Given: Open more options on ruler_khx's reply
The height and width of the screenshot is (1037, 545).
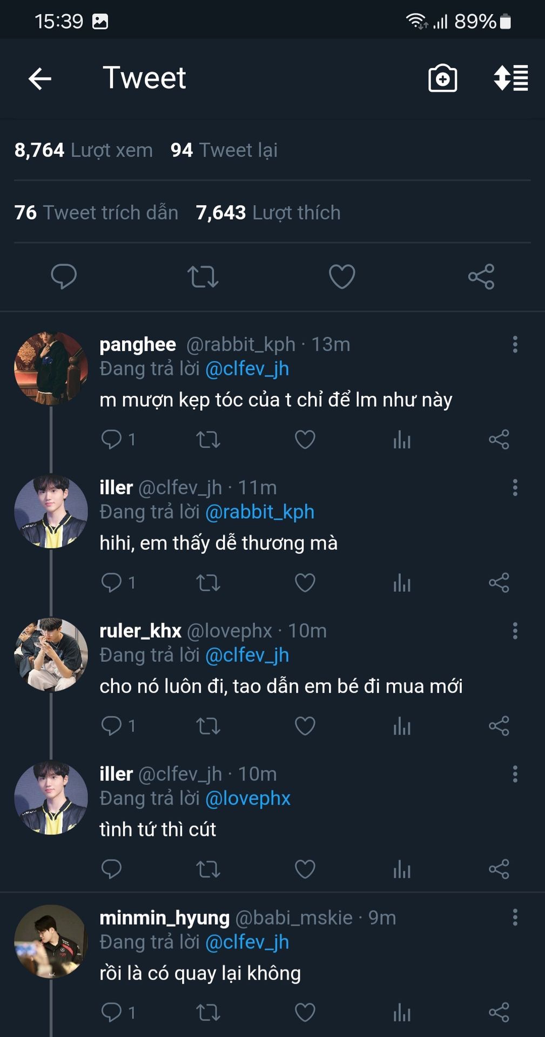Looking at the screenshot, I should (515, 631).
